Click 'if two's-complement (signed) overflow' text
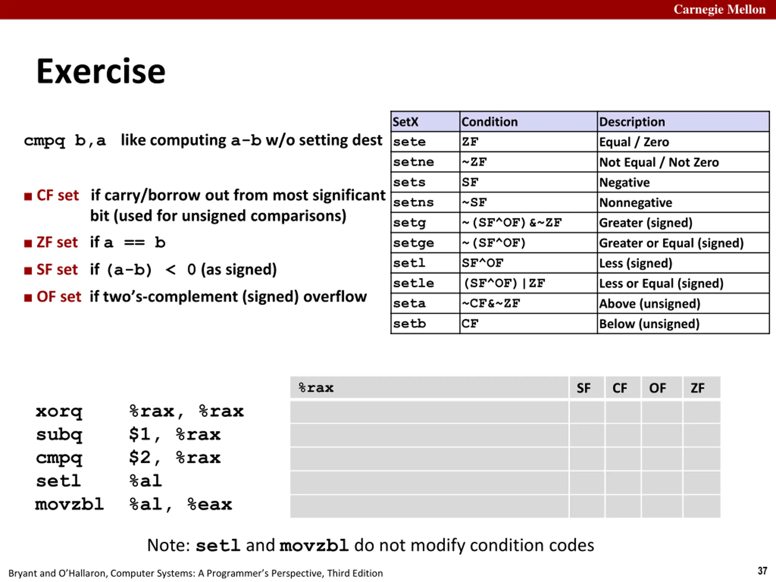776x582 pixels. [228, 297]
